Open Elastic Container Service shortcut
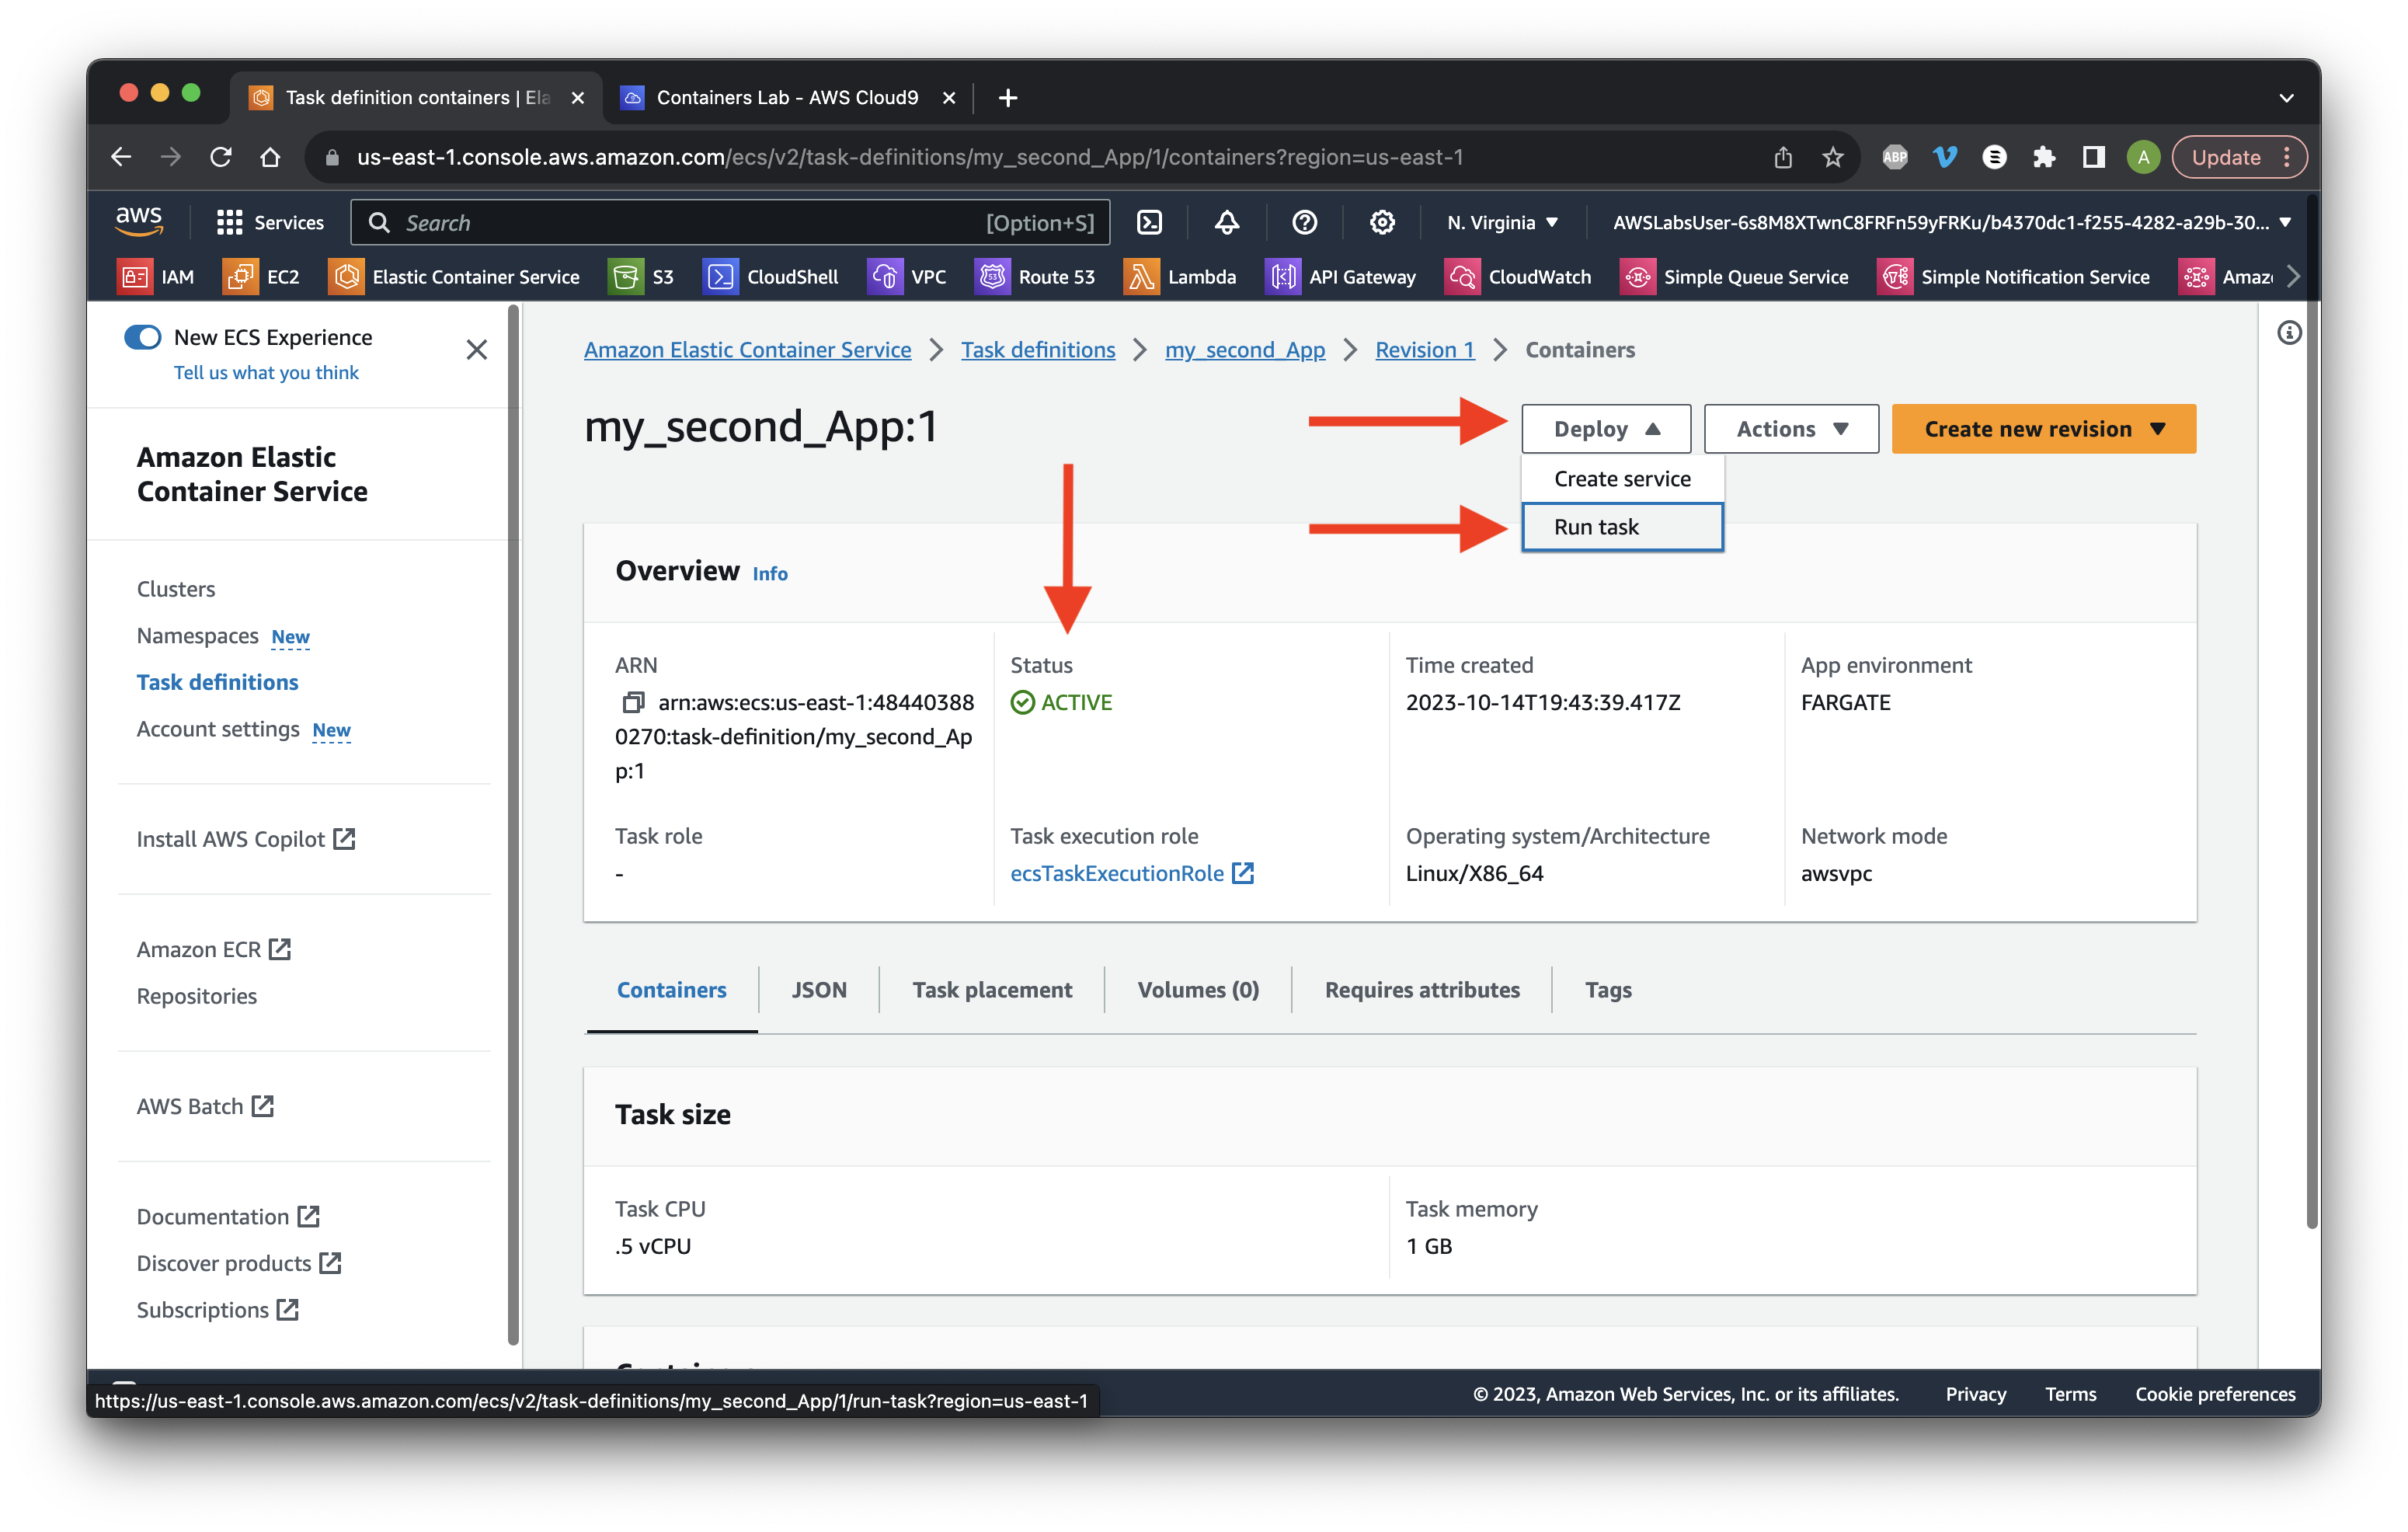2408x1532 pixels. 454,277
